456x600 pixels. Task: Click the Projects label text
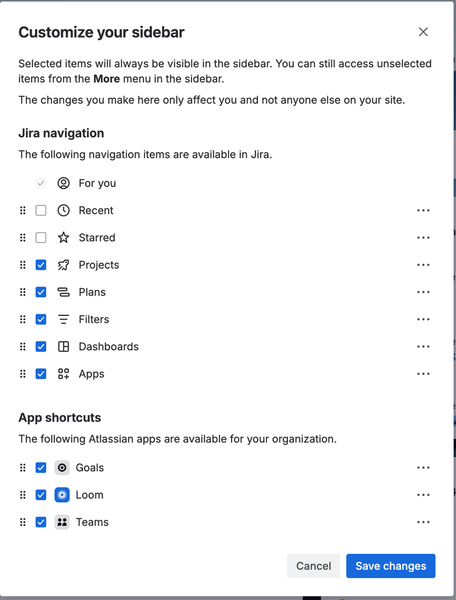(x=99, y=265)
